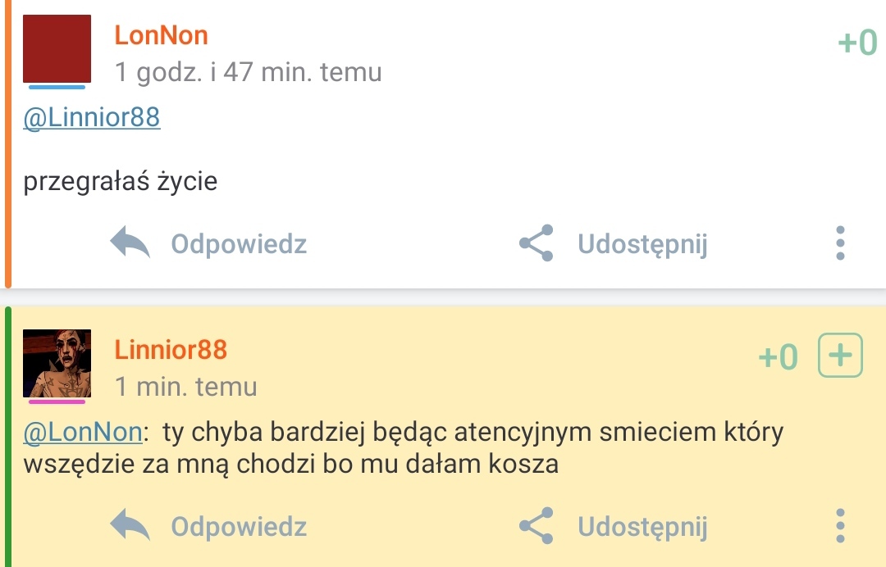This screenshot has width=886, height=567.
Task: Follow the @LonNon mention link
Action: tap(82, 433)
